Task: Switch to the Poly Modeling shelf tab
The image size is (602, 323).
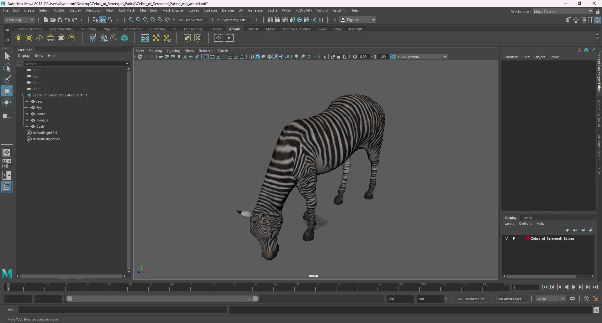Action: (x=62, y=29)
